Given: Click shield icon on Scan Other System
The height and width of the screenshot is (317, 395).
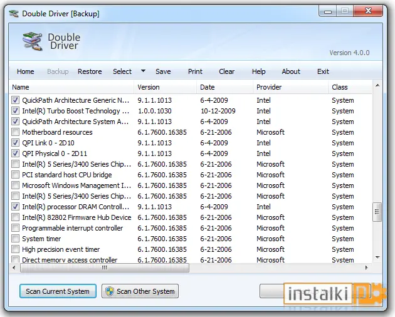Looking at the screenshot, I should tap(110, 291).
